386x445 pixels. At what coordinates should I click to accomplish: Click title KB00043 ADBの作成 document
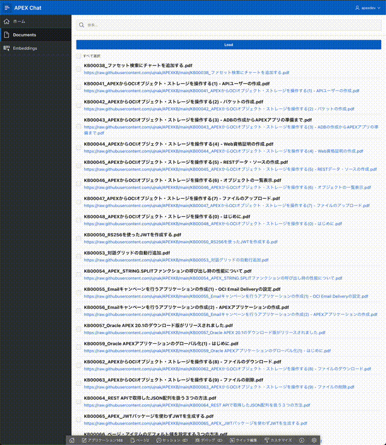tap(198, 120)
